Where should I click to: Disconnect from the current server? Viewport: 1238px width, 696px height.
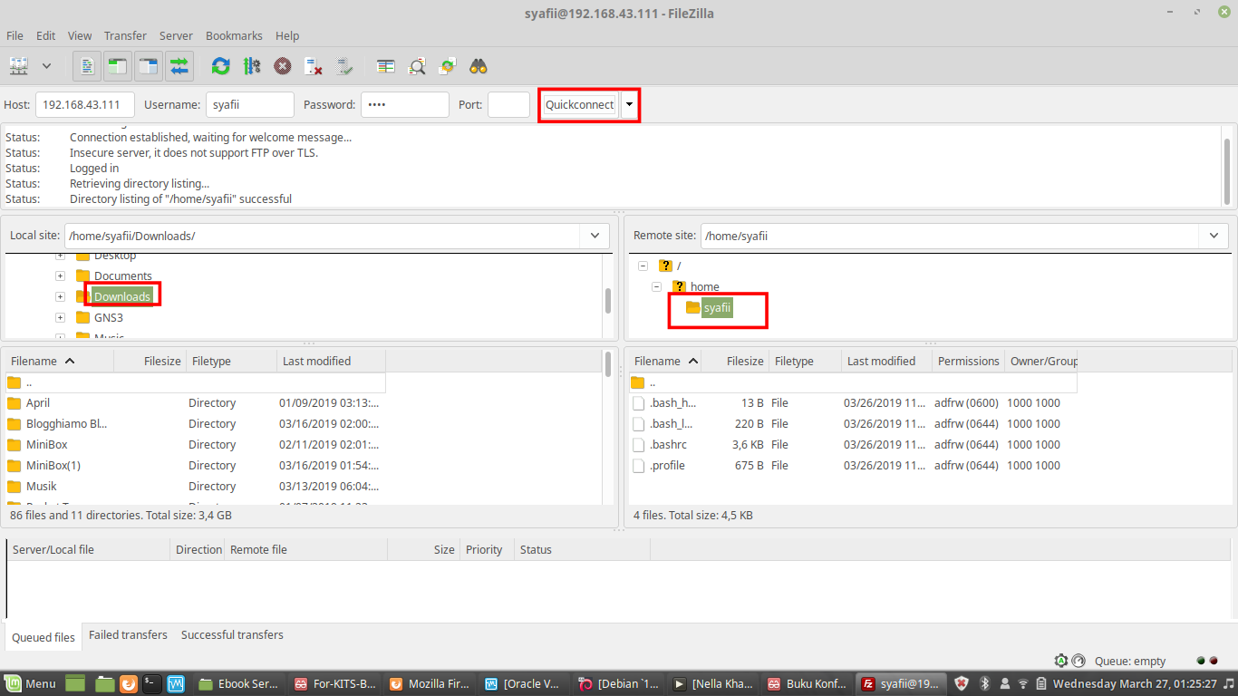pyautogui.click(x=314, y=66)
